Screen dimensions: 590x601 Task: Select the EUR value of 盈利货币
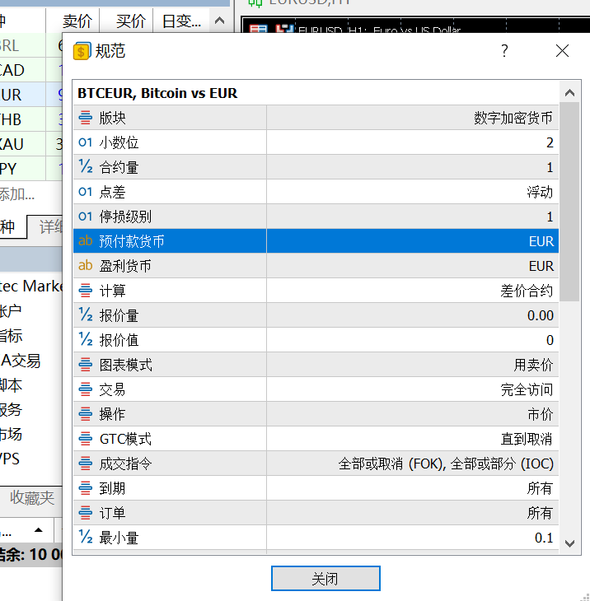[x=541, y=266]
